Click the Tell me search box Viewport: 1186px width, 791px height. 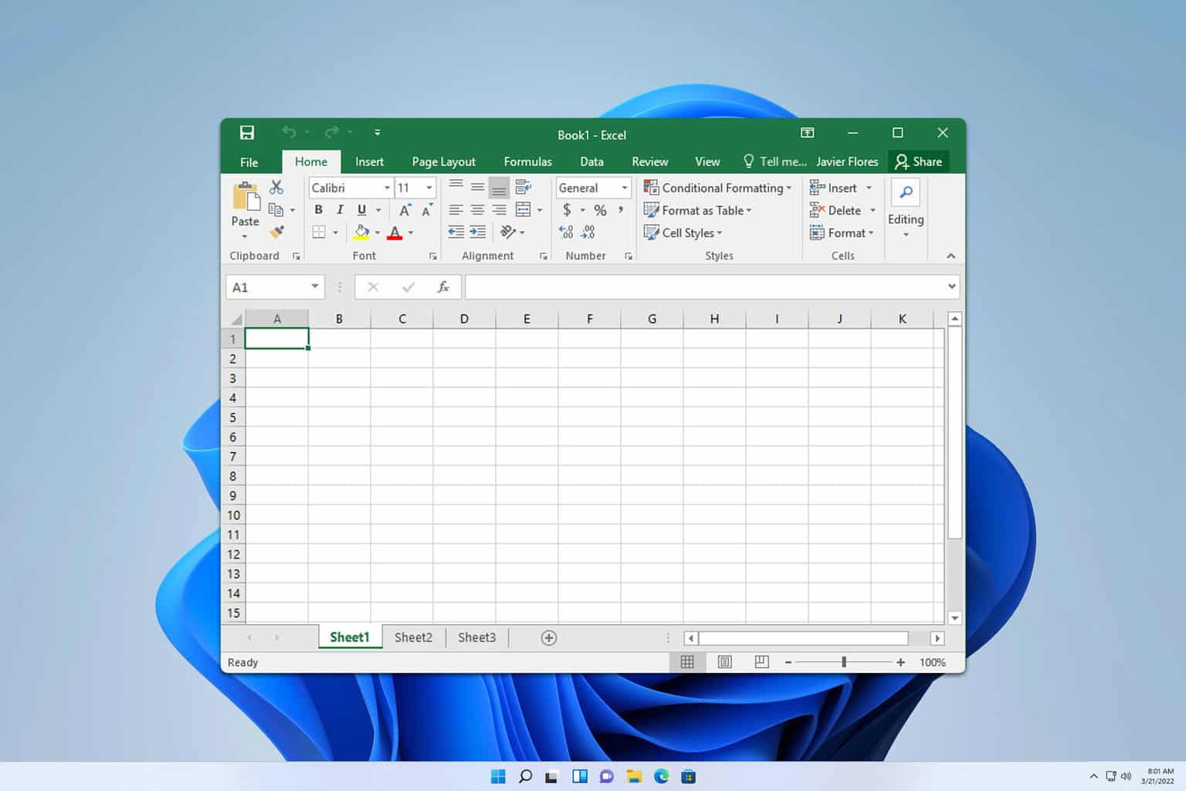pyautogui.click(x=774, y=161)
